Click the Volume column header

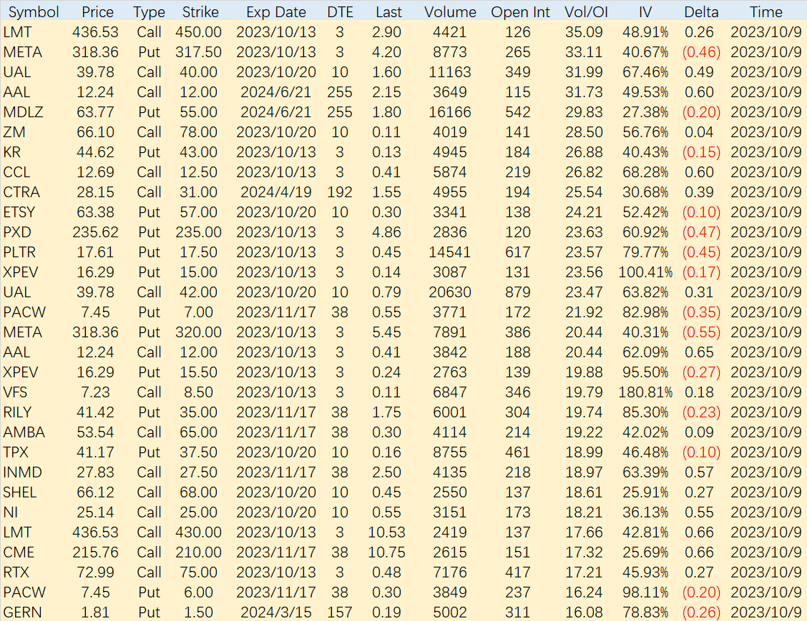click(x=450, y=12)
